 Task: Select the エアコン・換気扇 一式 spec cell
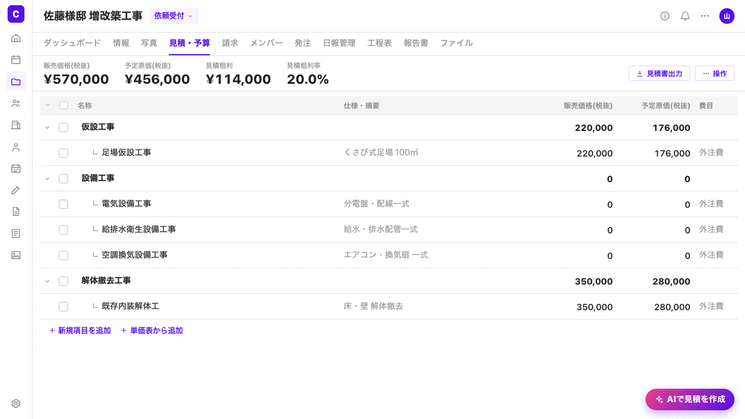[x=386, y=255]
